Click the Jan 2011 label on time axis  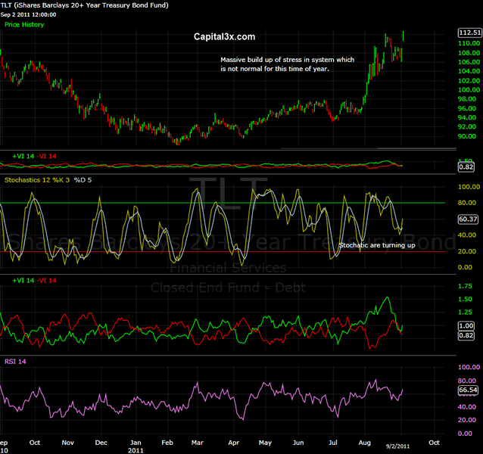click(x=136, y=445)
